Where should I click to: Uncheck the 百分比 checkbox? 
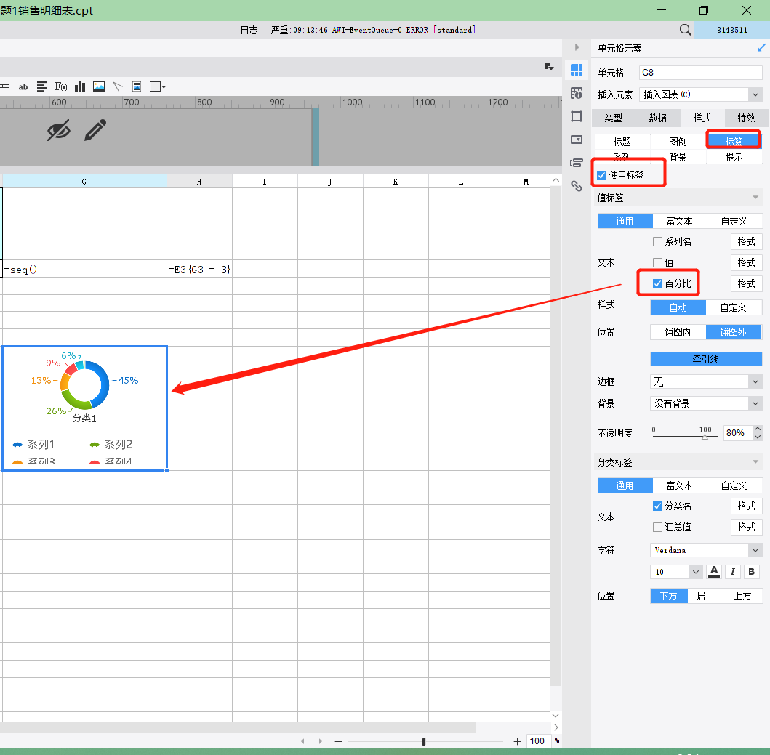(657, 283)
